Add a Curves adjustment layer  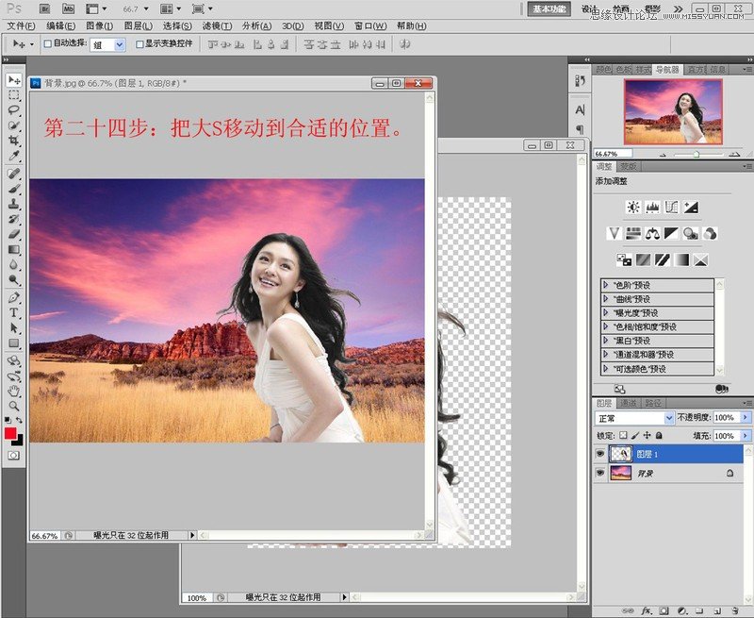coord(671,208)
